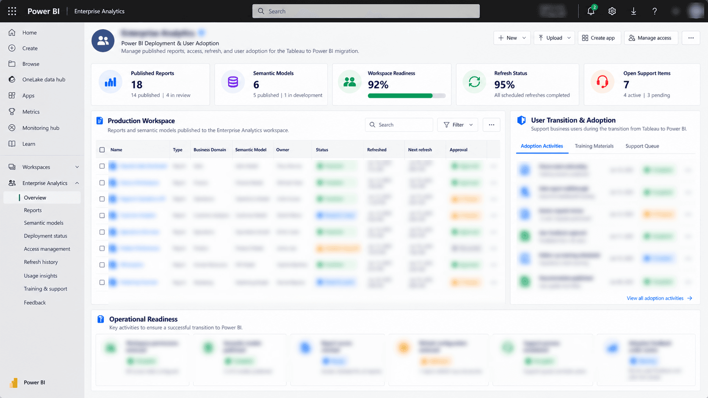The height and width of the screenshot is (398, 708).
Task: Select Deployment status in the sidebar
Action: 46,236
